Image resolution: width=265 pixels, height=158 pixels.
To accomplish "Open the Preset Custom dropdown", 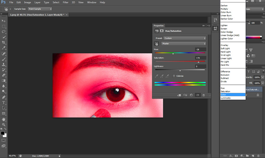I will [184, 38].
